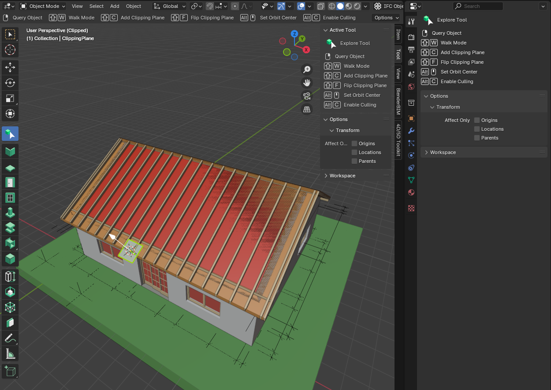
Task: Open Texture Properties checkerboard icon
Action: [x=411, y=208]
